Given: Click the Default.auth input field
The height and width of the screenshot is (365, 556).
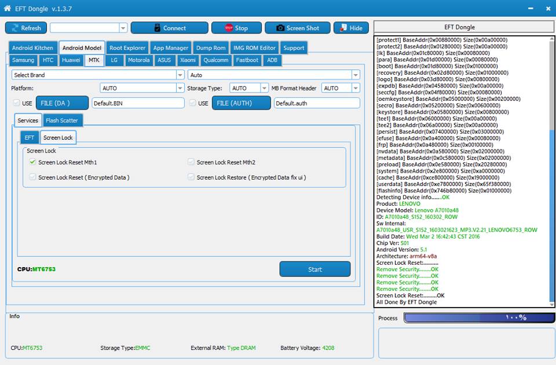Looking at the screenshot, I should pos(317,103).
